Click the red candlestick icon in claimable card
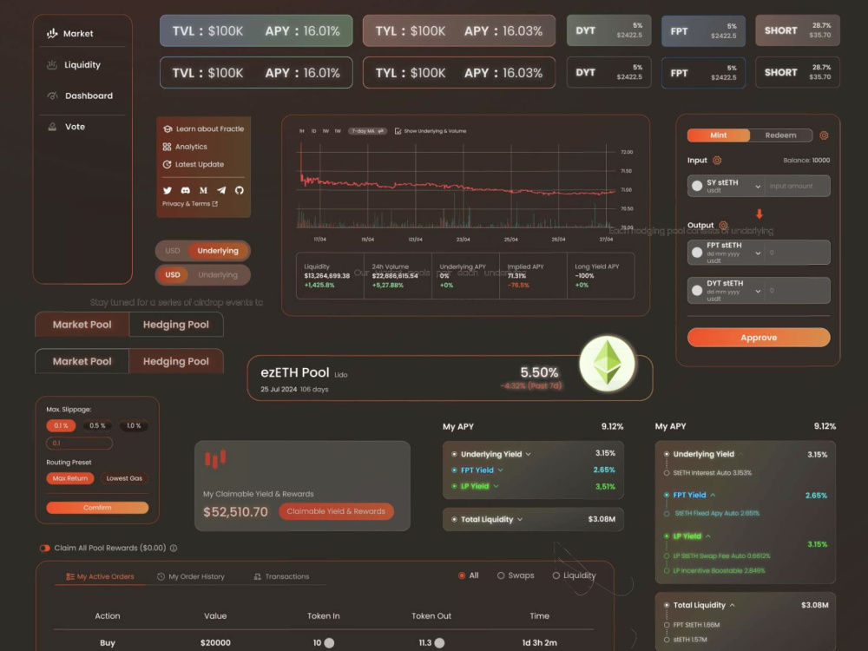 point(215,459)
